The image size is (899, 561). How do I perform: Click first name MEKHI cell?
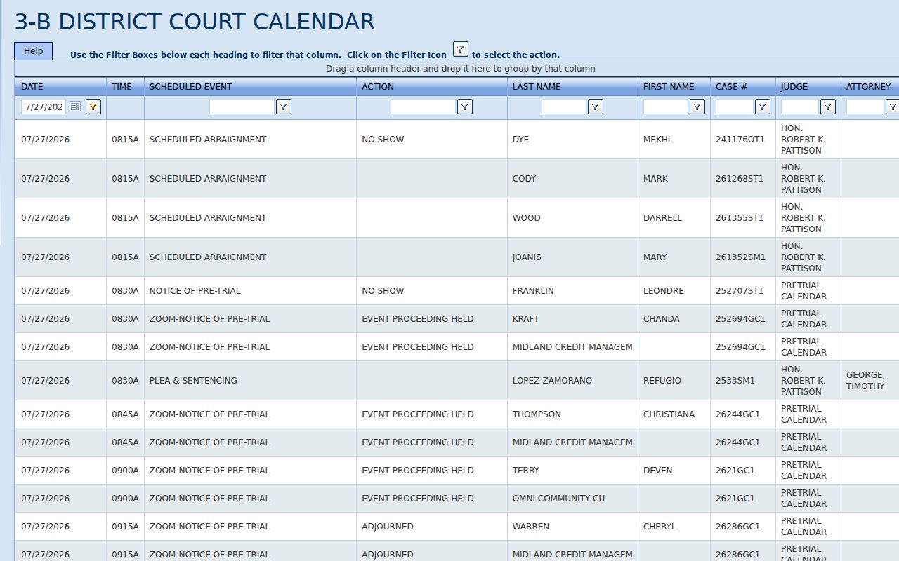pyautogui.click(x=674, y=140)
